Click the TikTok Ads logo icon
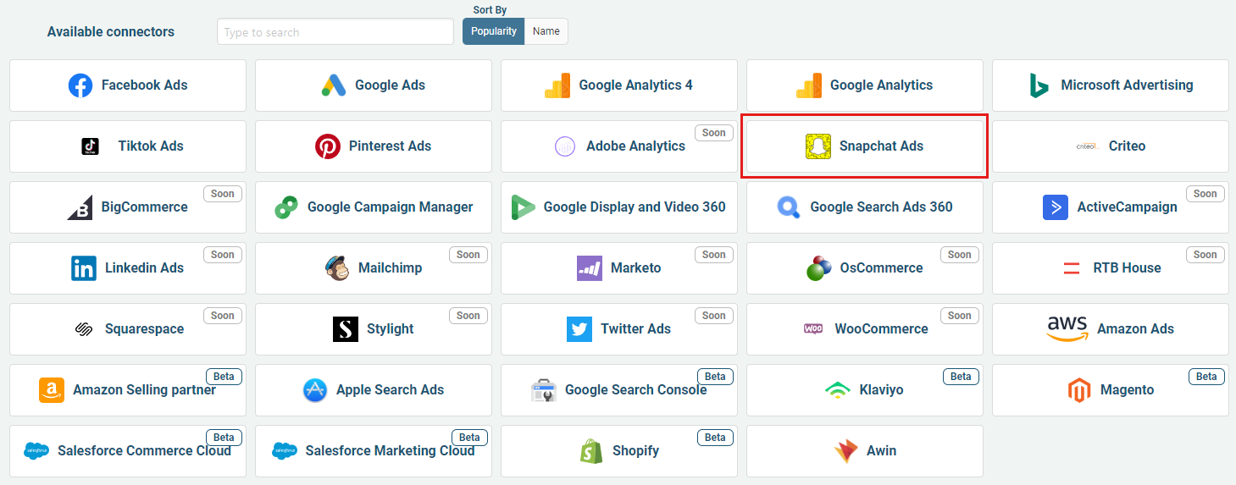Screen dimensions: 1236x485 [x=91, y=146]
